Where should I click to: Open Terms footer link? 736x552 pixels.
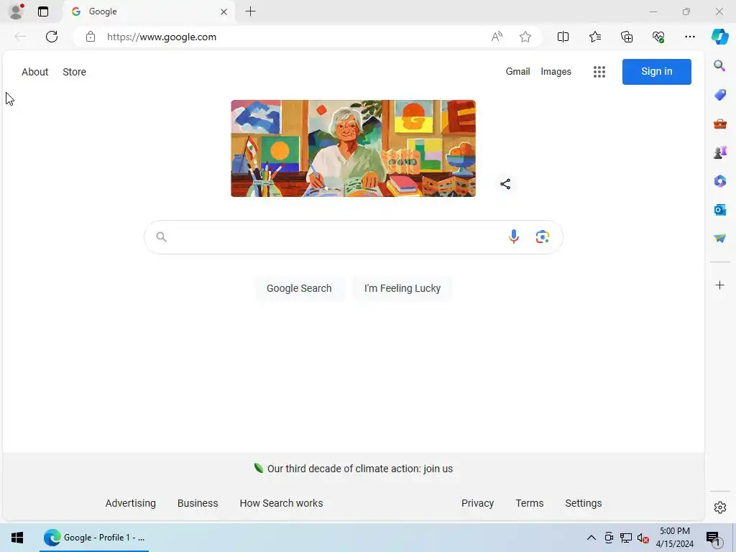click(530, 503)
